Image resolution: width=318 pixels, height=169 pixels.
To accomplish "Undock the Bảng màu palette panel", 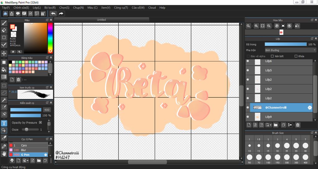I will point(47,57).
